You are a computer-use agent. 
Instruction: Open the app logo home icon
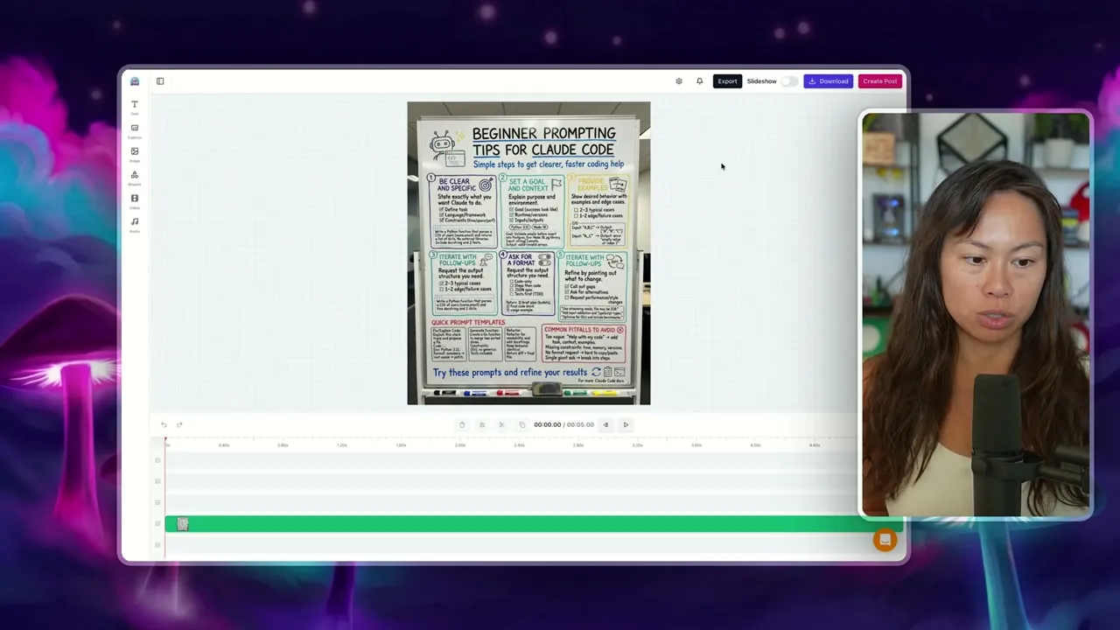coord(135,81)
